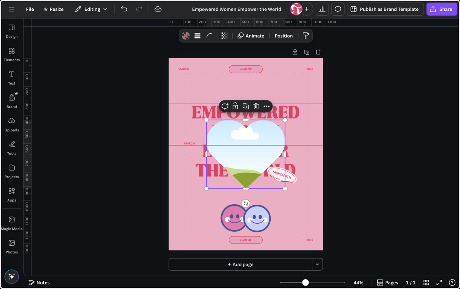This screenshot has height=289, width=460.
Task: Open more options for selected element
Action: (266, 106)
